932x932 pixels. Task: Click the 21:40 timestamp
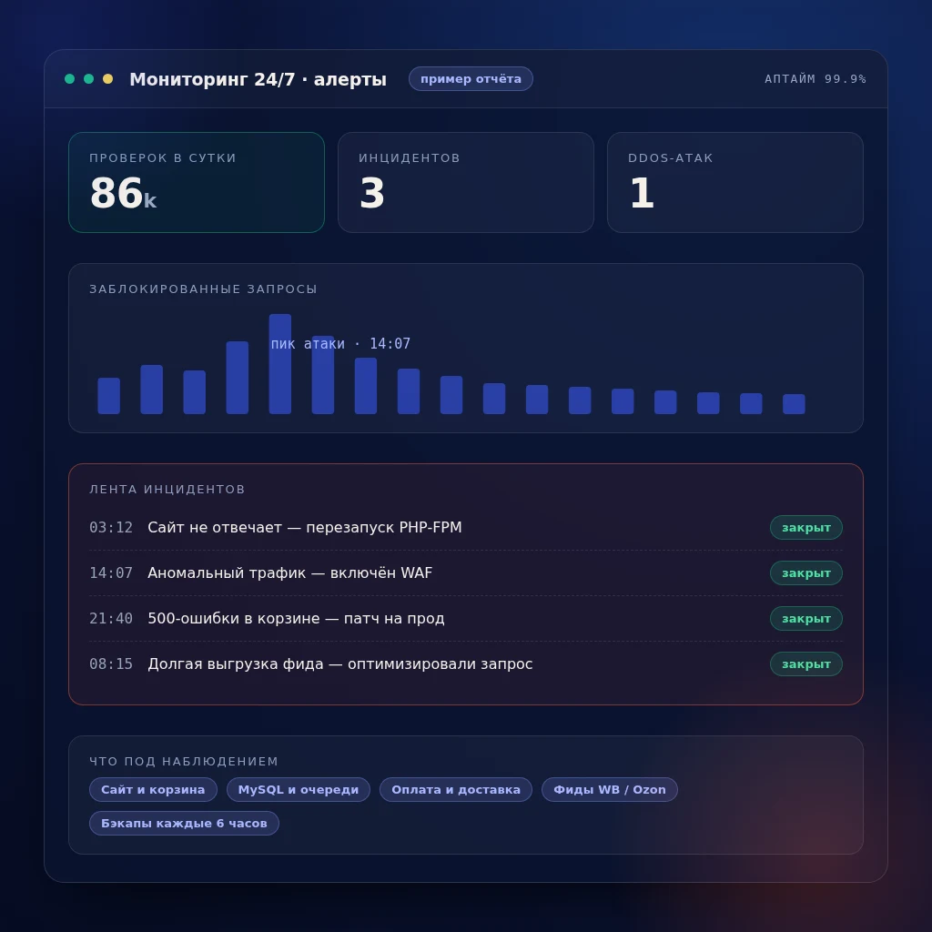coord(111,619)
